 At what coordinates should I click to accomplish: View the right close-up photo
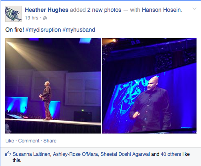[x=149, y=86]
